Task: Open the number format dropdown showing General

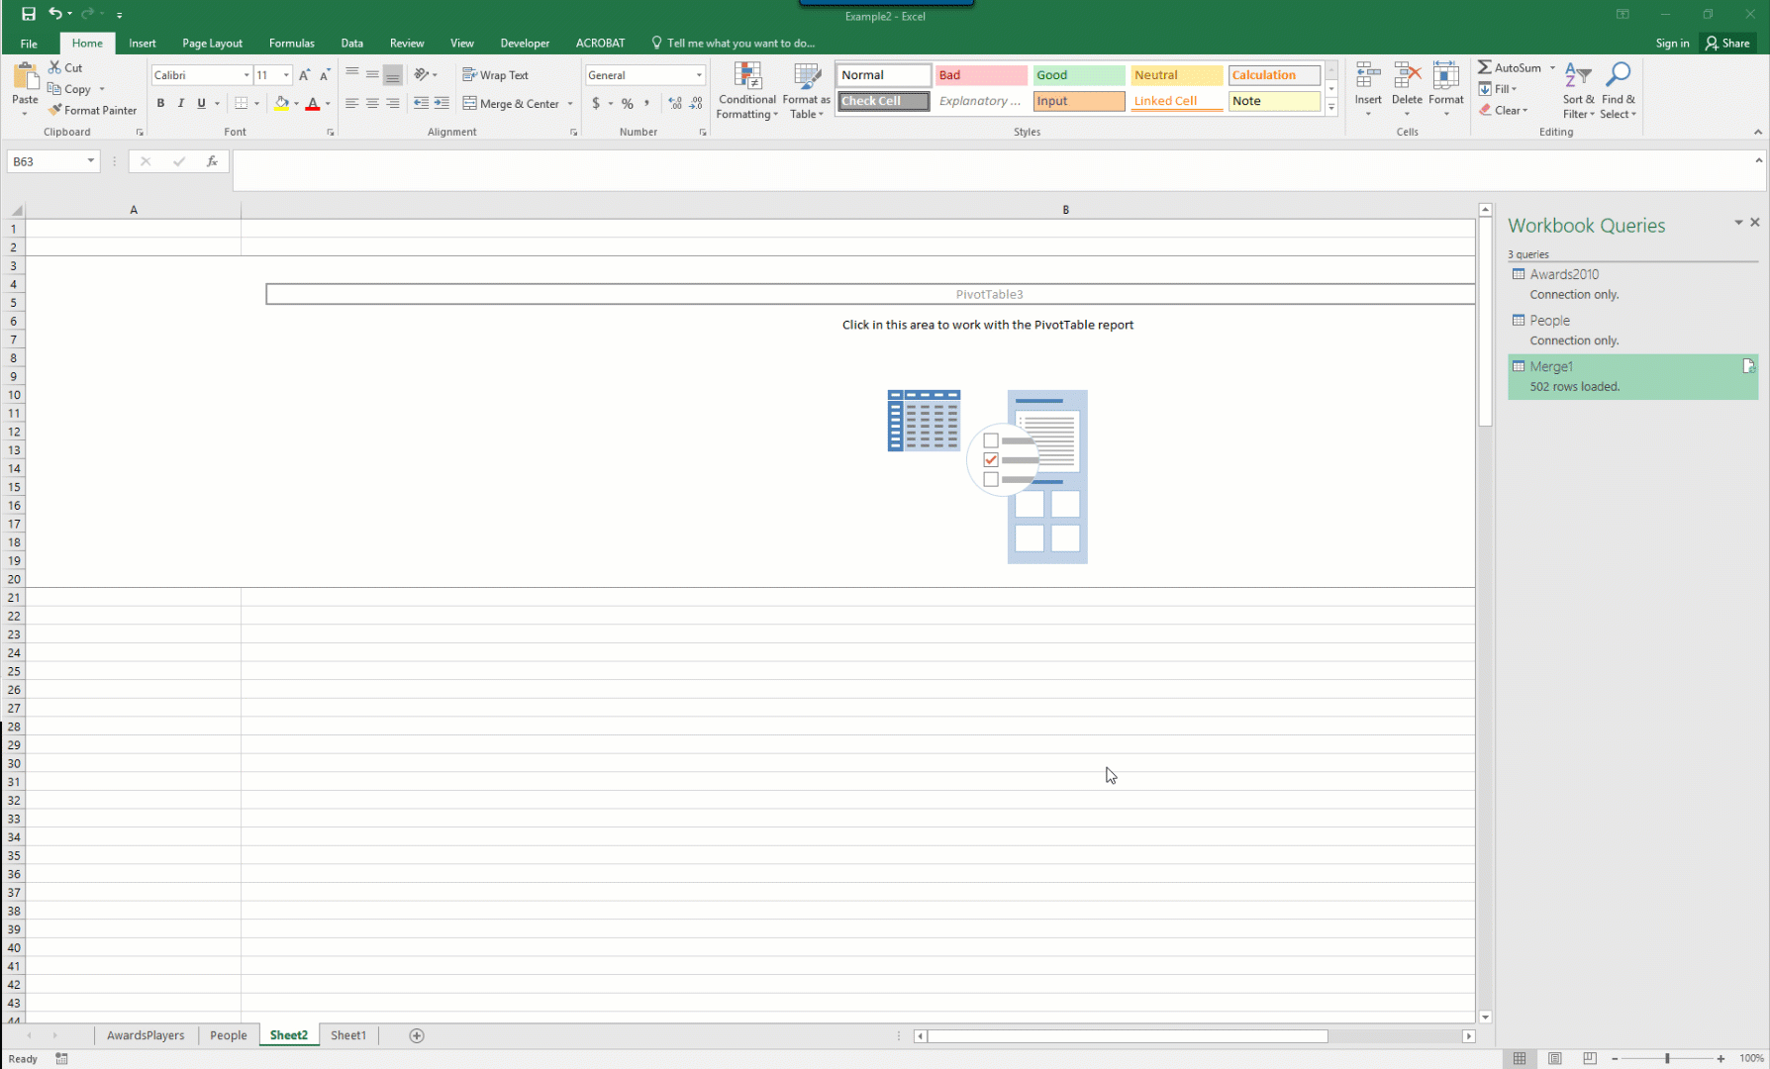Action: 699,75
